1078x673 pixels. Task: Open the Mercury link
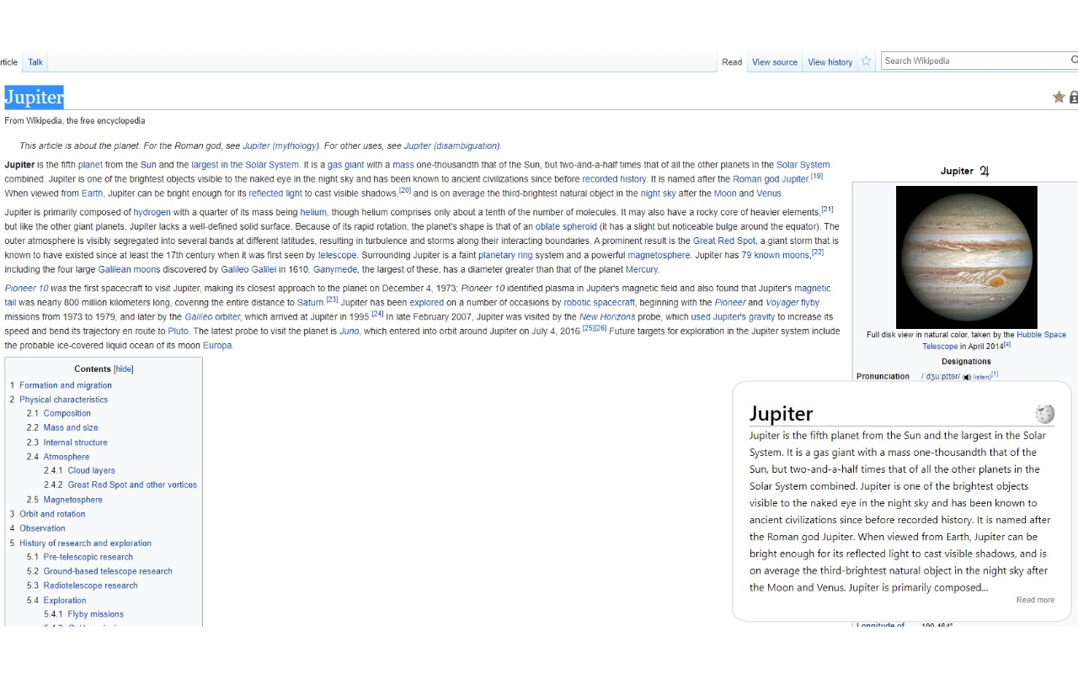[x=642, y=270]
